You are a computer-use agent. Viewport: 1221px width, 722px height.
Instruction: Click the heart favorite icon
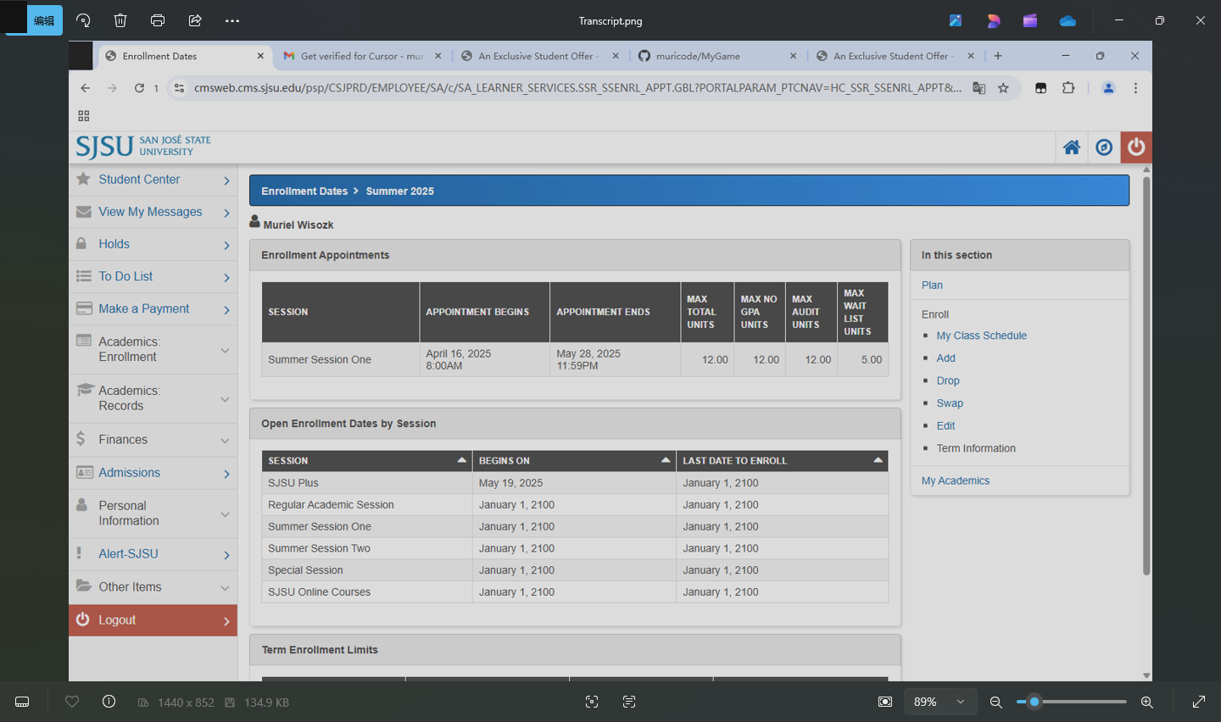(x=72, y=702)
